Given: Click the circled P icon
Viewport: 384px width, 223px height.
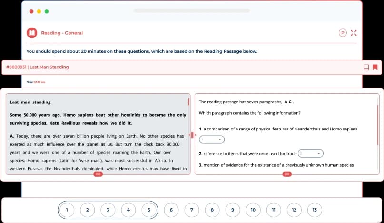Looking at the screenshot, I should [342, 33].
